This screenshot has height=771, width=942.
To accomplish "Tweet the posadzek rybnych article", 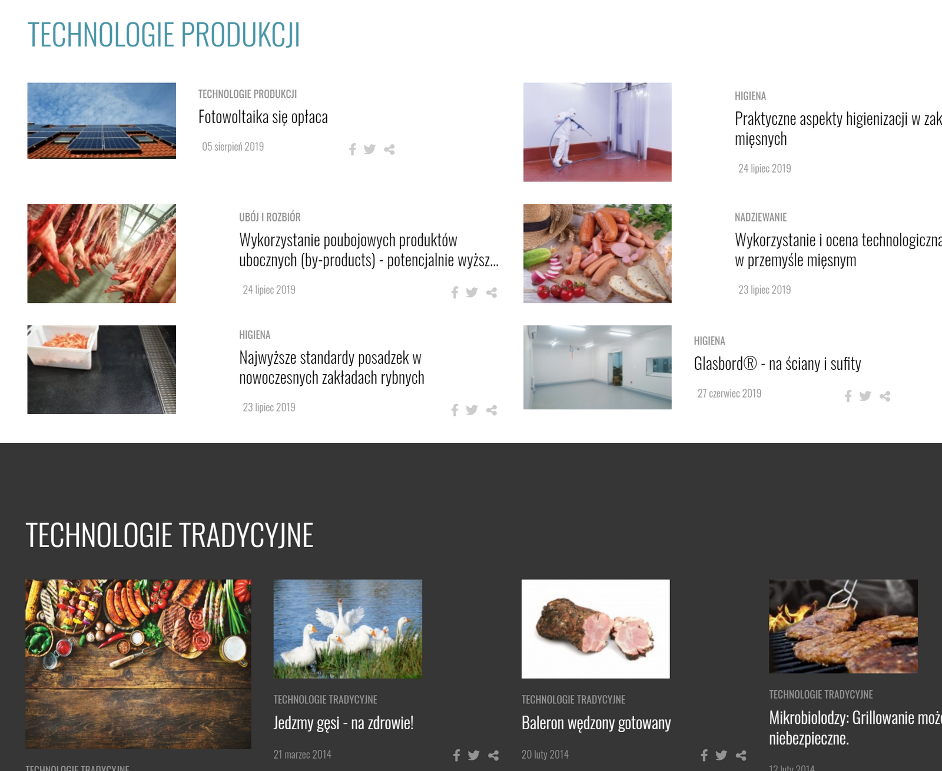I will (x=472, y=410).
